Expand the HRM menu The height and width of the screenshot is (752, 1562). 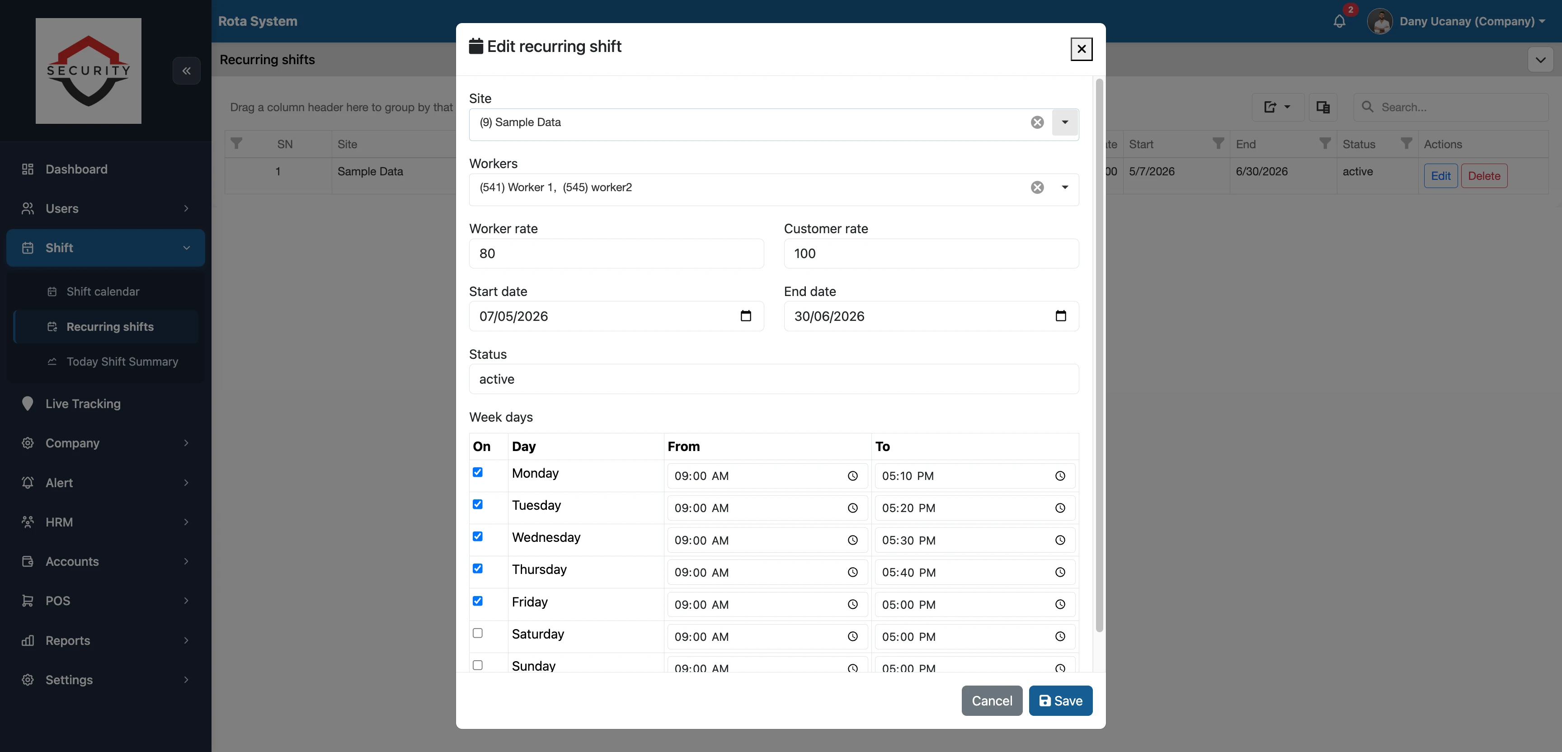coord(105,522)
